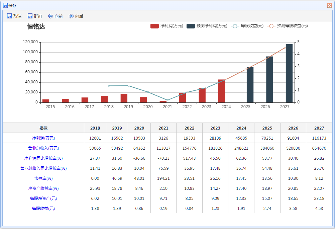Click the 2022 net profit bar
The image size is (335, 229).
(183, 97)
